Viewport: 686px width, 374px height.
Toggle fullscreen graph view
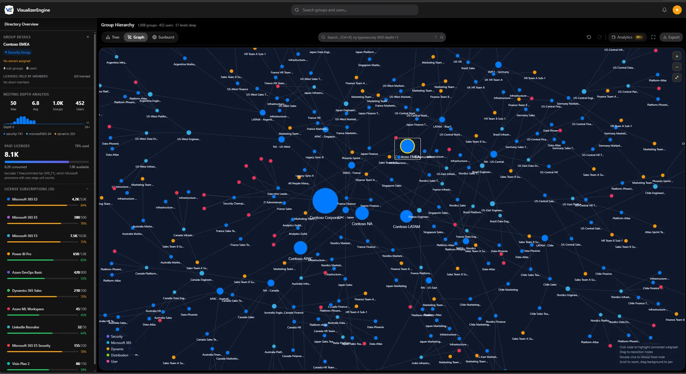(653, 37)
